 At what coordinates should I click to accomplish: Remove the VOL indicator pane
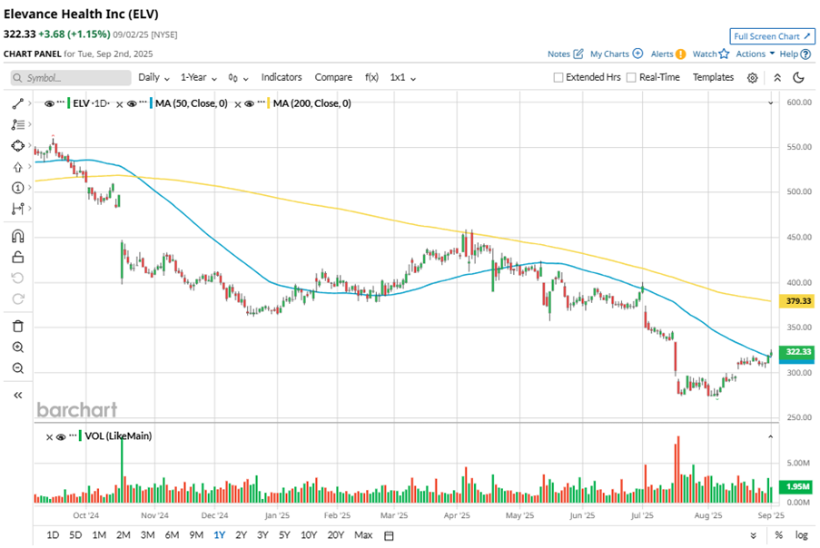pyautogui.click(x=49, y=437)
